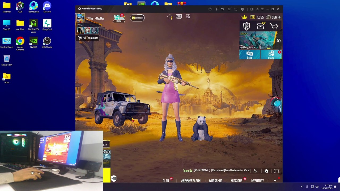
Task: Click Google Chrome desktop shortcut
Action: tap(20, 44)
